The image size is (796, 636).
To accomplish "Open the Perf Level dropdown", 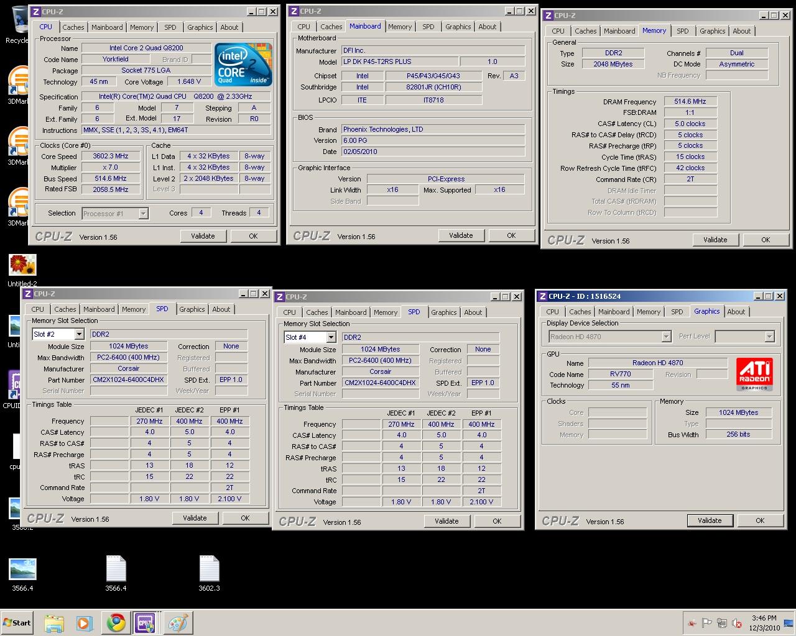I will point(769,337).
